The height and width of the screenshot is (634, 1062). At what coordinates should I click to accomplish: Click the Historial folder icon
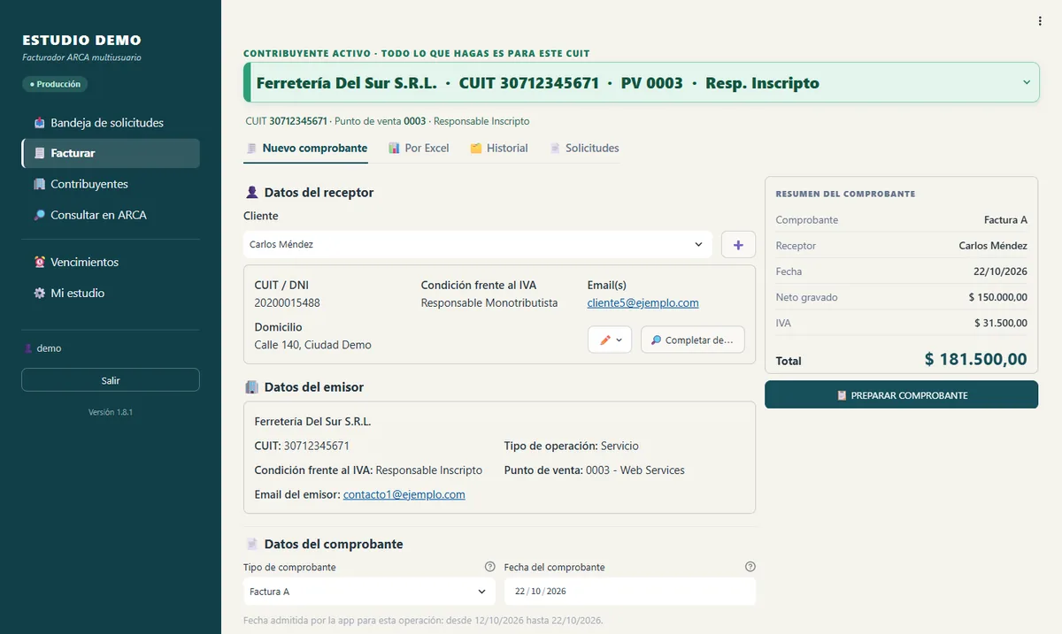pos(476,149)
